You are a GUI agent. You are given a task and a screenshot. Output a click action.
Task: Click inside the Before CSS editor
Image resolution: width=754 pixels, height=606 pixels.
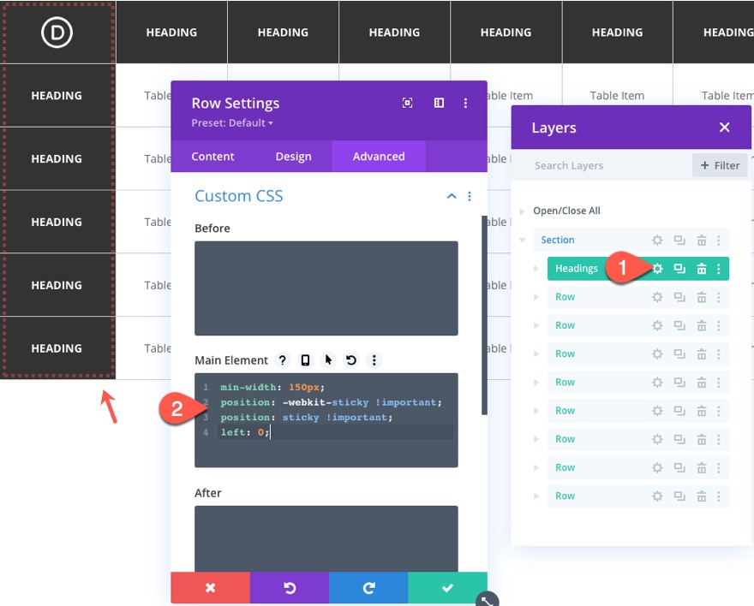[326, 288]
